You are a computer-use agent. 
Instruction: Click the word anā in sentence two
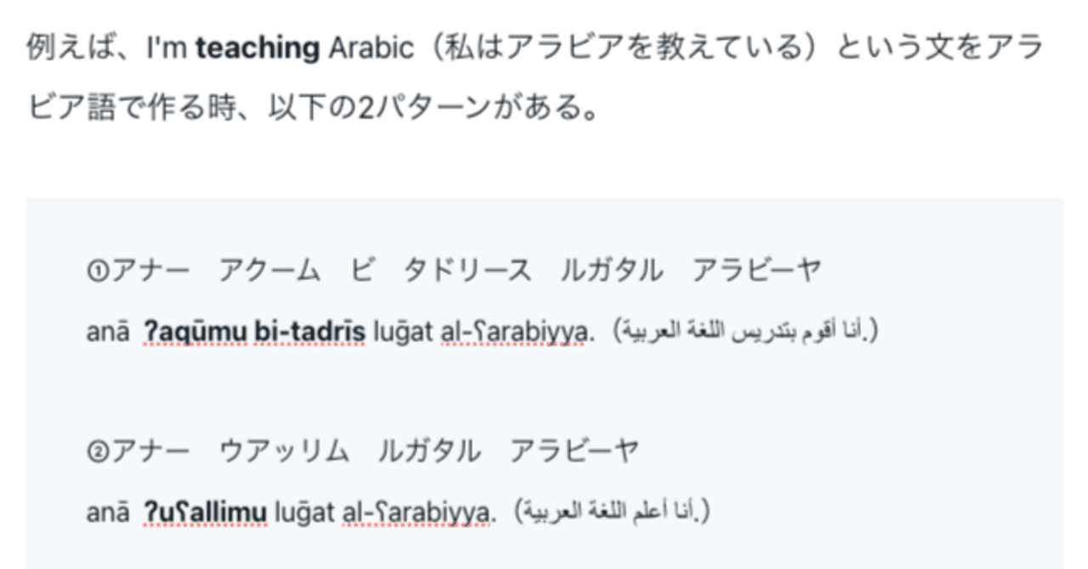(107, 512)
